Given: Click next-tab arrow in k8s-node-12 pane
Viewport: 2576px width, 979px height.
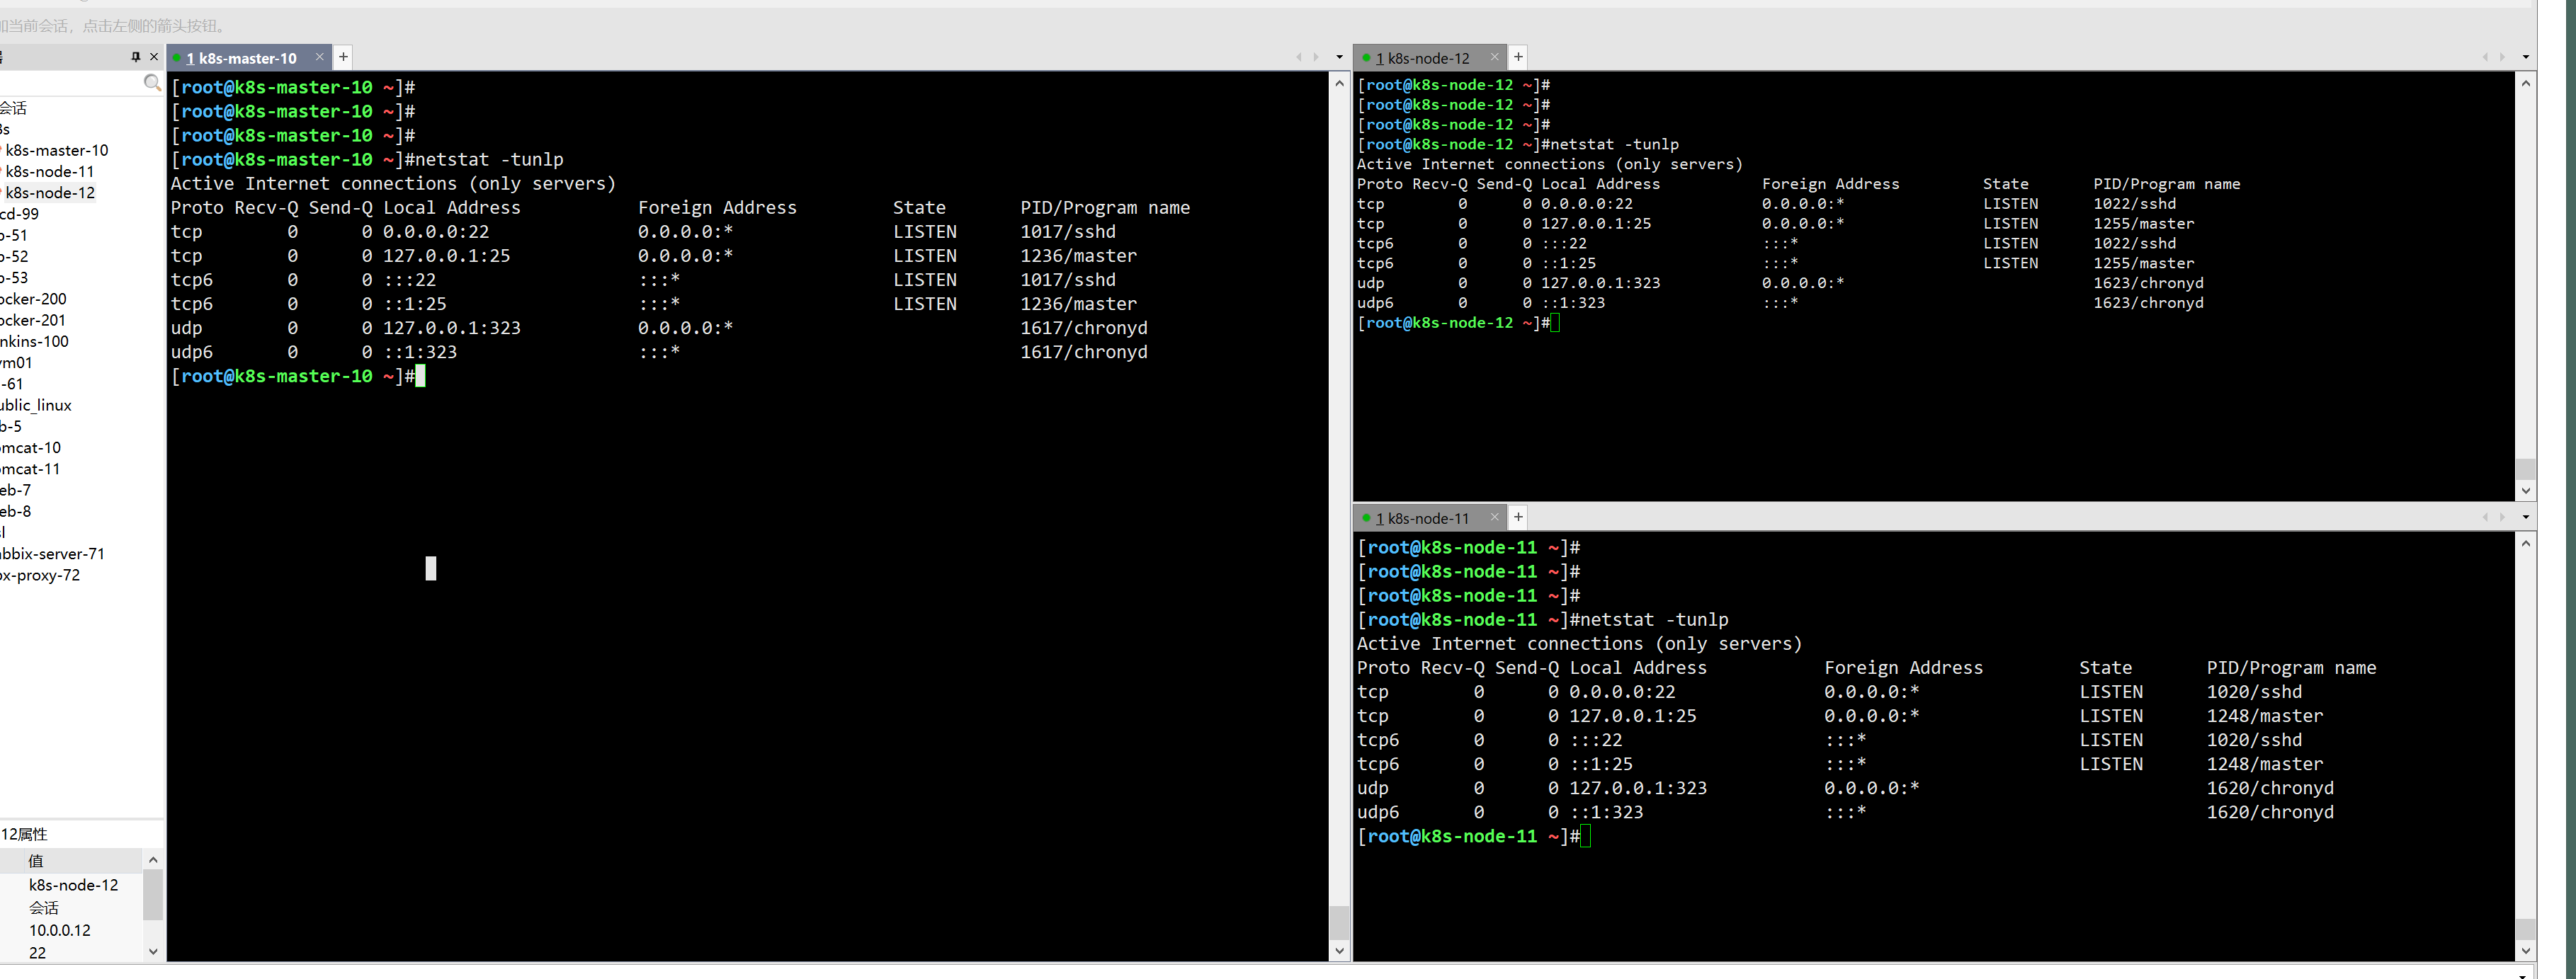Looking at the screenshot, I should (x=2502, y=57).
